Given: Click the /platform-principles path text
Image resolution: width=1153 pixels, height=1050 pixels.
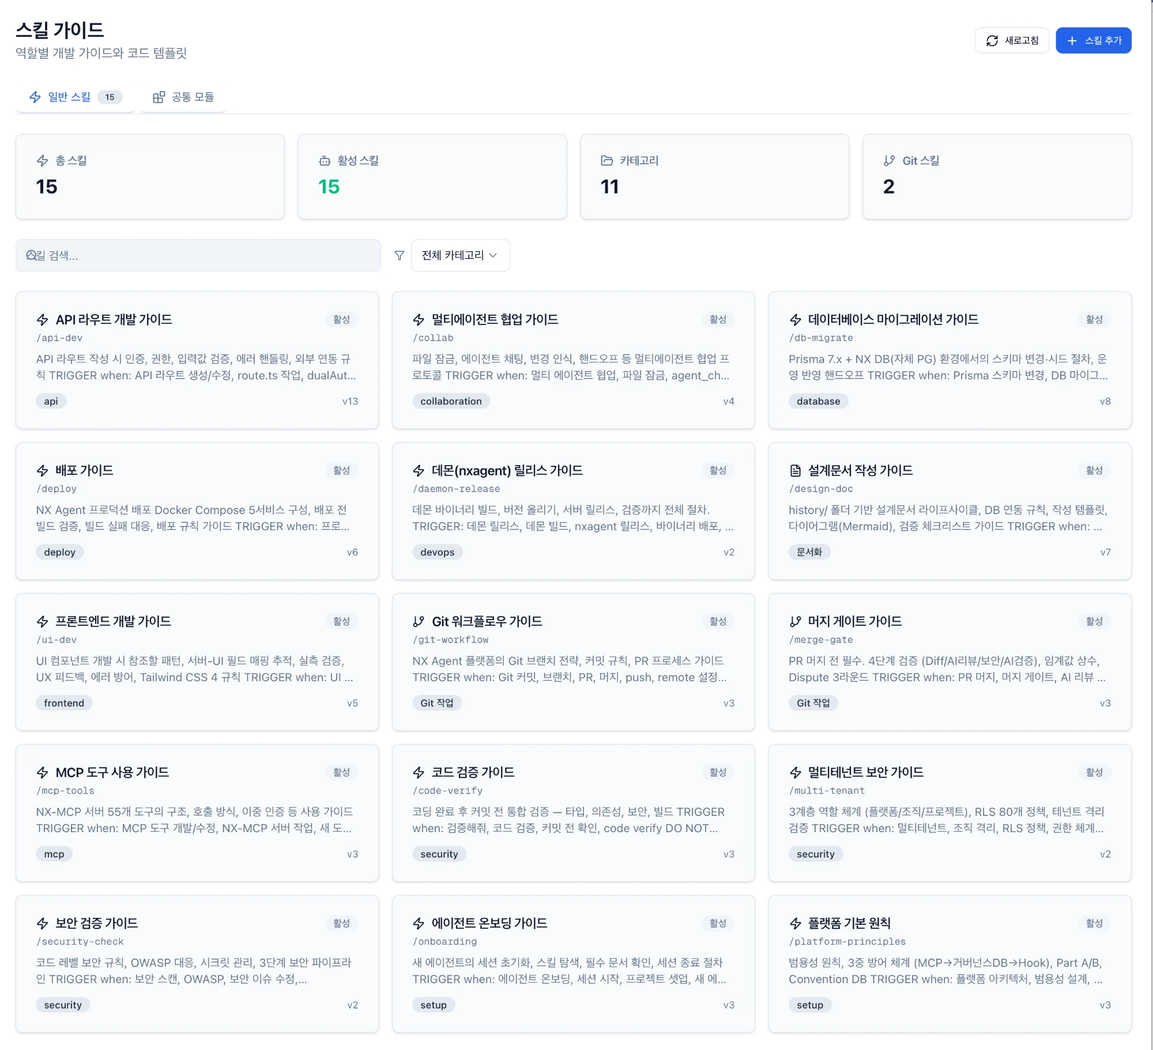Looking at the screenshot, I should click(847, 942).
